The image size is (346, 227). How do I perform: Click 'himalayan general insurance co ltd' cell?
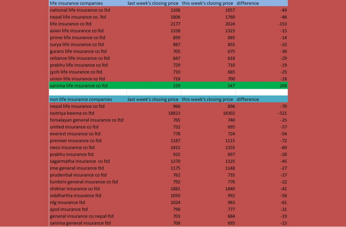87,120
